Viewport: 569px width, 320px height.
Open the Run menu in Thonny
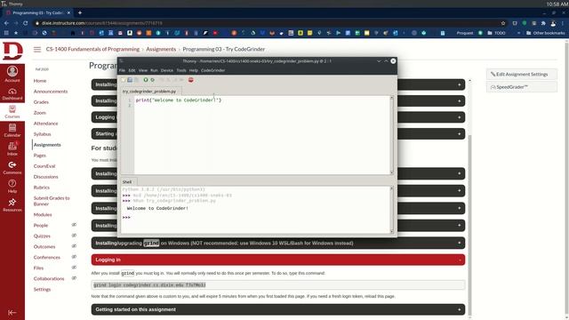click(x=154, y=70)
